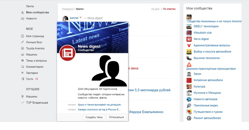Switch view to Развернуто
The height and width of the screenshot is (130, 249).
68,9
